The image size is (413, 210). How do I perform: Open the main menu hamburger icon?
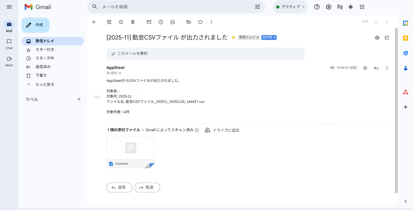click(9, 7)
